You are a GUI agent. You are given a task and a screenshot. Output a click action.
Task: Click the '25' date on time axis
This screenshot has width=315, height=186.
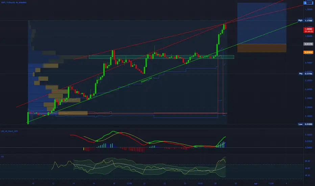(x=185, y=183)
